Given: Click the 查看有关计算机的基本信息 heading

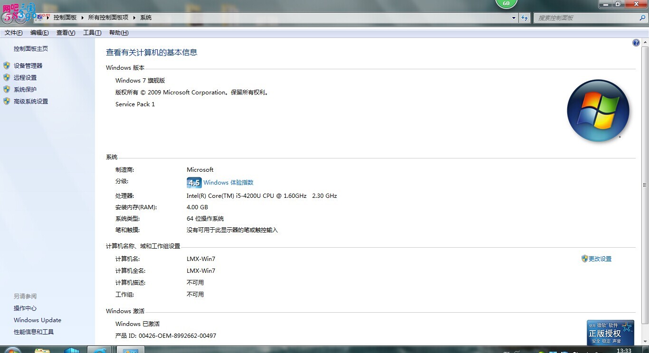Looking at the screenshot, I should pos(152,53).
